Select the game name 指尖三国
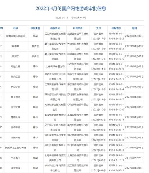The width and height of the screenshot is (149, 173). click(x=16, y=77)
